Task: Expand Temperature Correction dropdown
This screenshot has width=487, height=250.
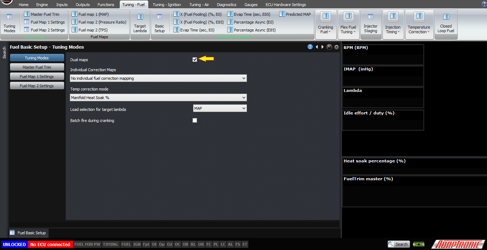Action: 419,24
